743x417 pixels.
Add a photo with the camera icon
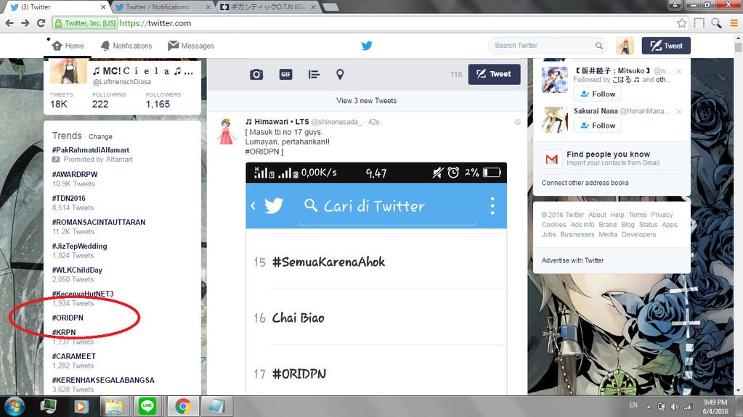(256, 74)
